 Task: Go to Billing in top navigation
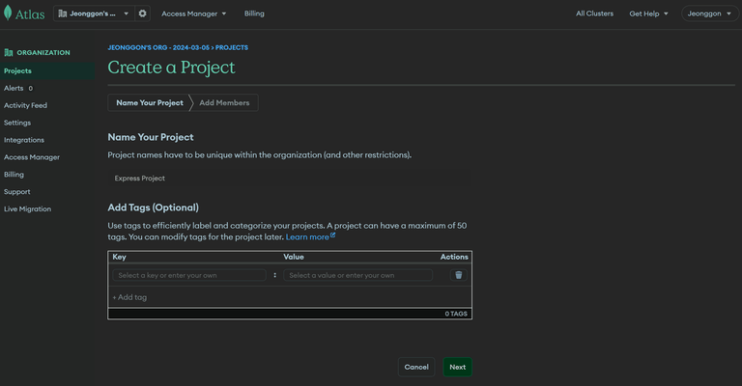click(254, 14)
